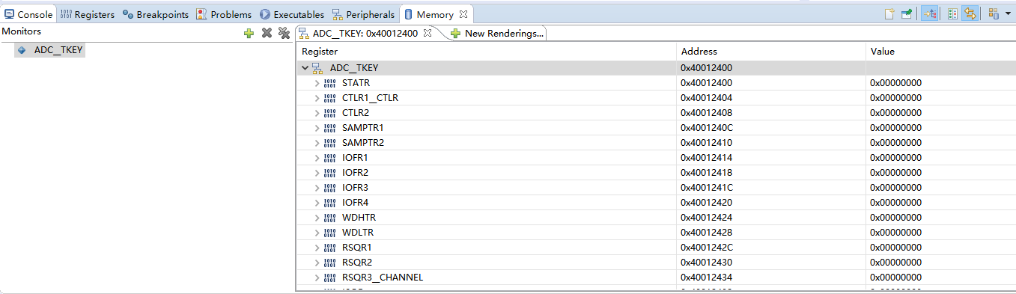
Task: Select the ADC_TKEY: 0x40012400 rendering tab
Action: coord(365,33)
